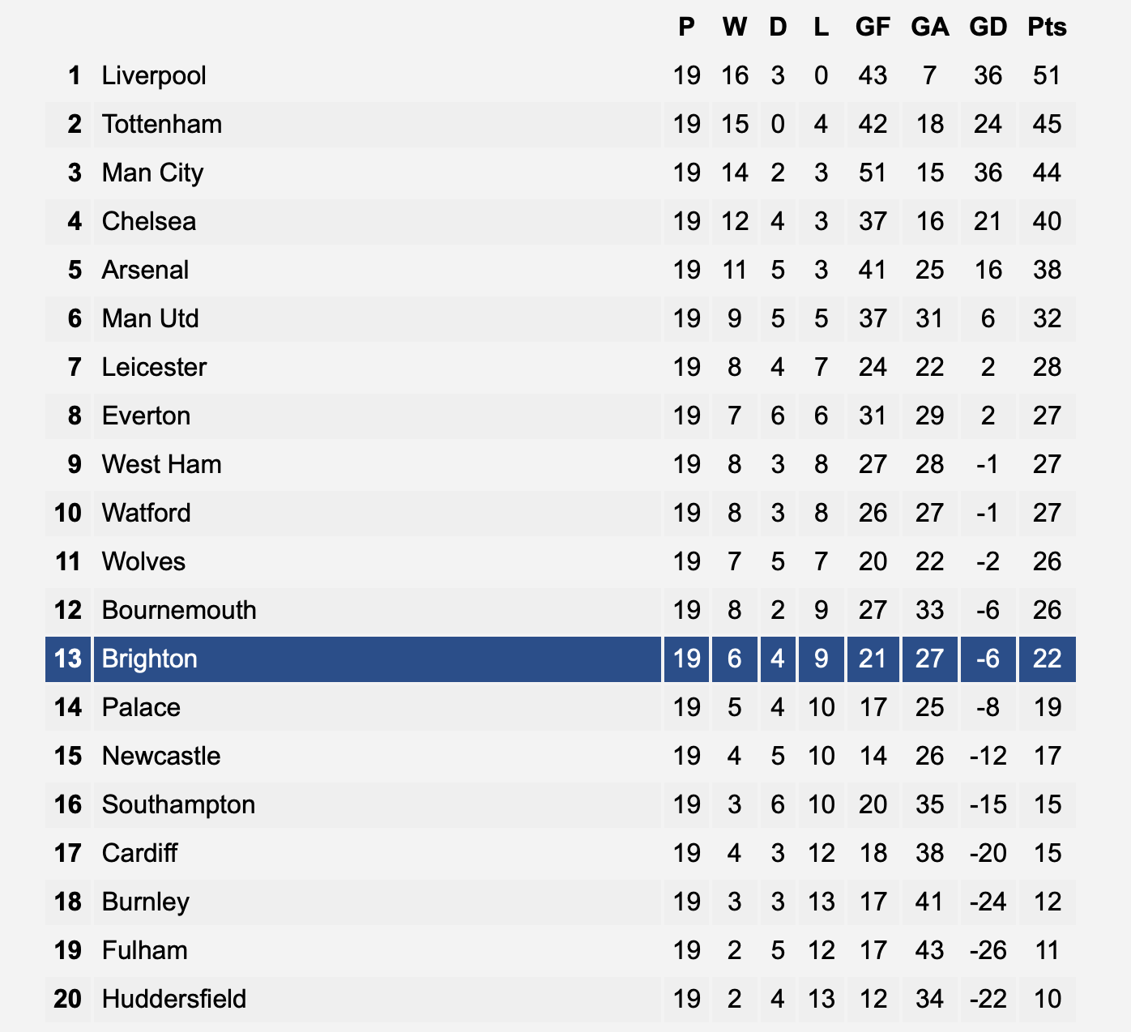
Task: Select the Chelsea team entry
Action: [149, 221]
